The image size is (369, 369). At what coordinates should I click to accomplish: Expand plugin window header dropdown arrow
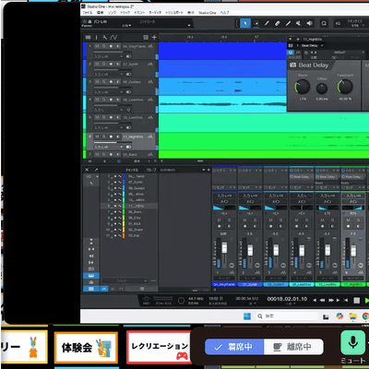click(291, 39)
